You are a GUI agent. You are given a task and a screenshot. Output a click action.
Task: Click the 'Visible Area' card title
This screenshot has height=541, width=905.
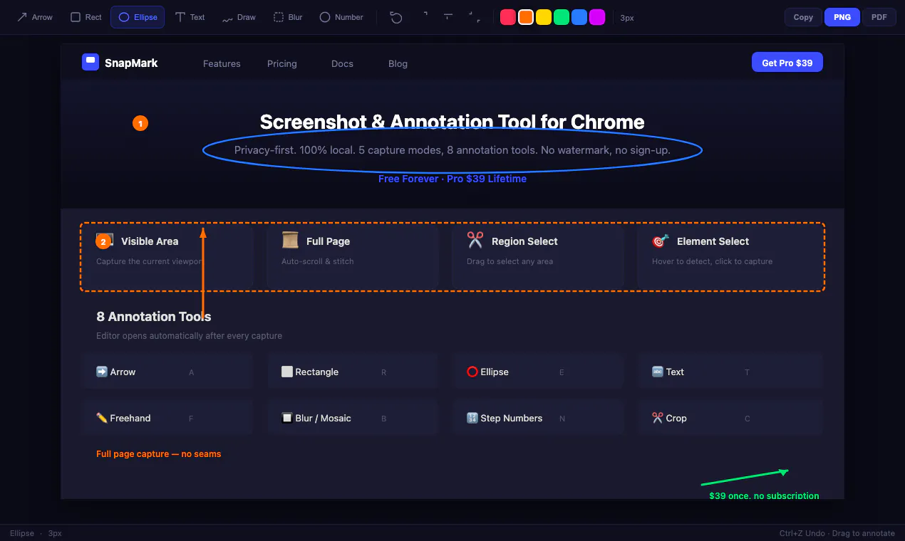pyautogui.click(x=150, y=241)
